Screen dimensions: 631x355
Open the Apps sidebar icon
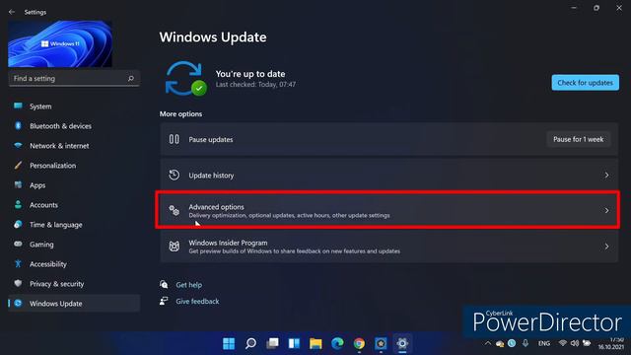(x=18, y=184)
